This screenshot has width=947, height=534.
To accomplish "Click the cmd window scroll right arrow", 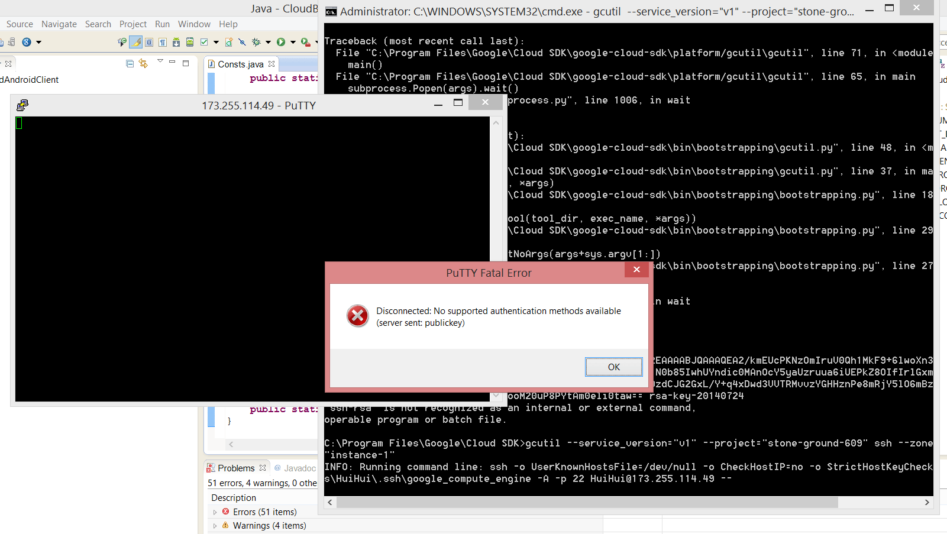I will coord(927,502).
